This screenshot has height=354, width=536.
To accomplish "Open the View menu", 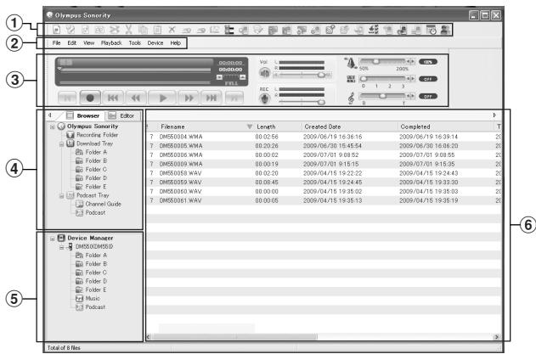I will [x=89, y=43].
